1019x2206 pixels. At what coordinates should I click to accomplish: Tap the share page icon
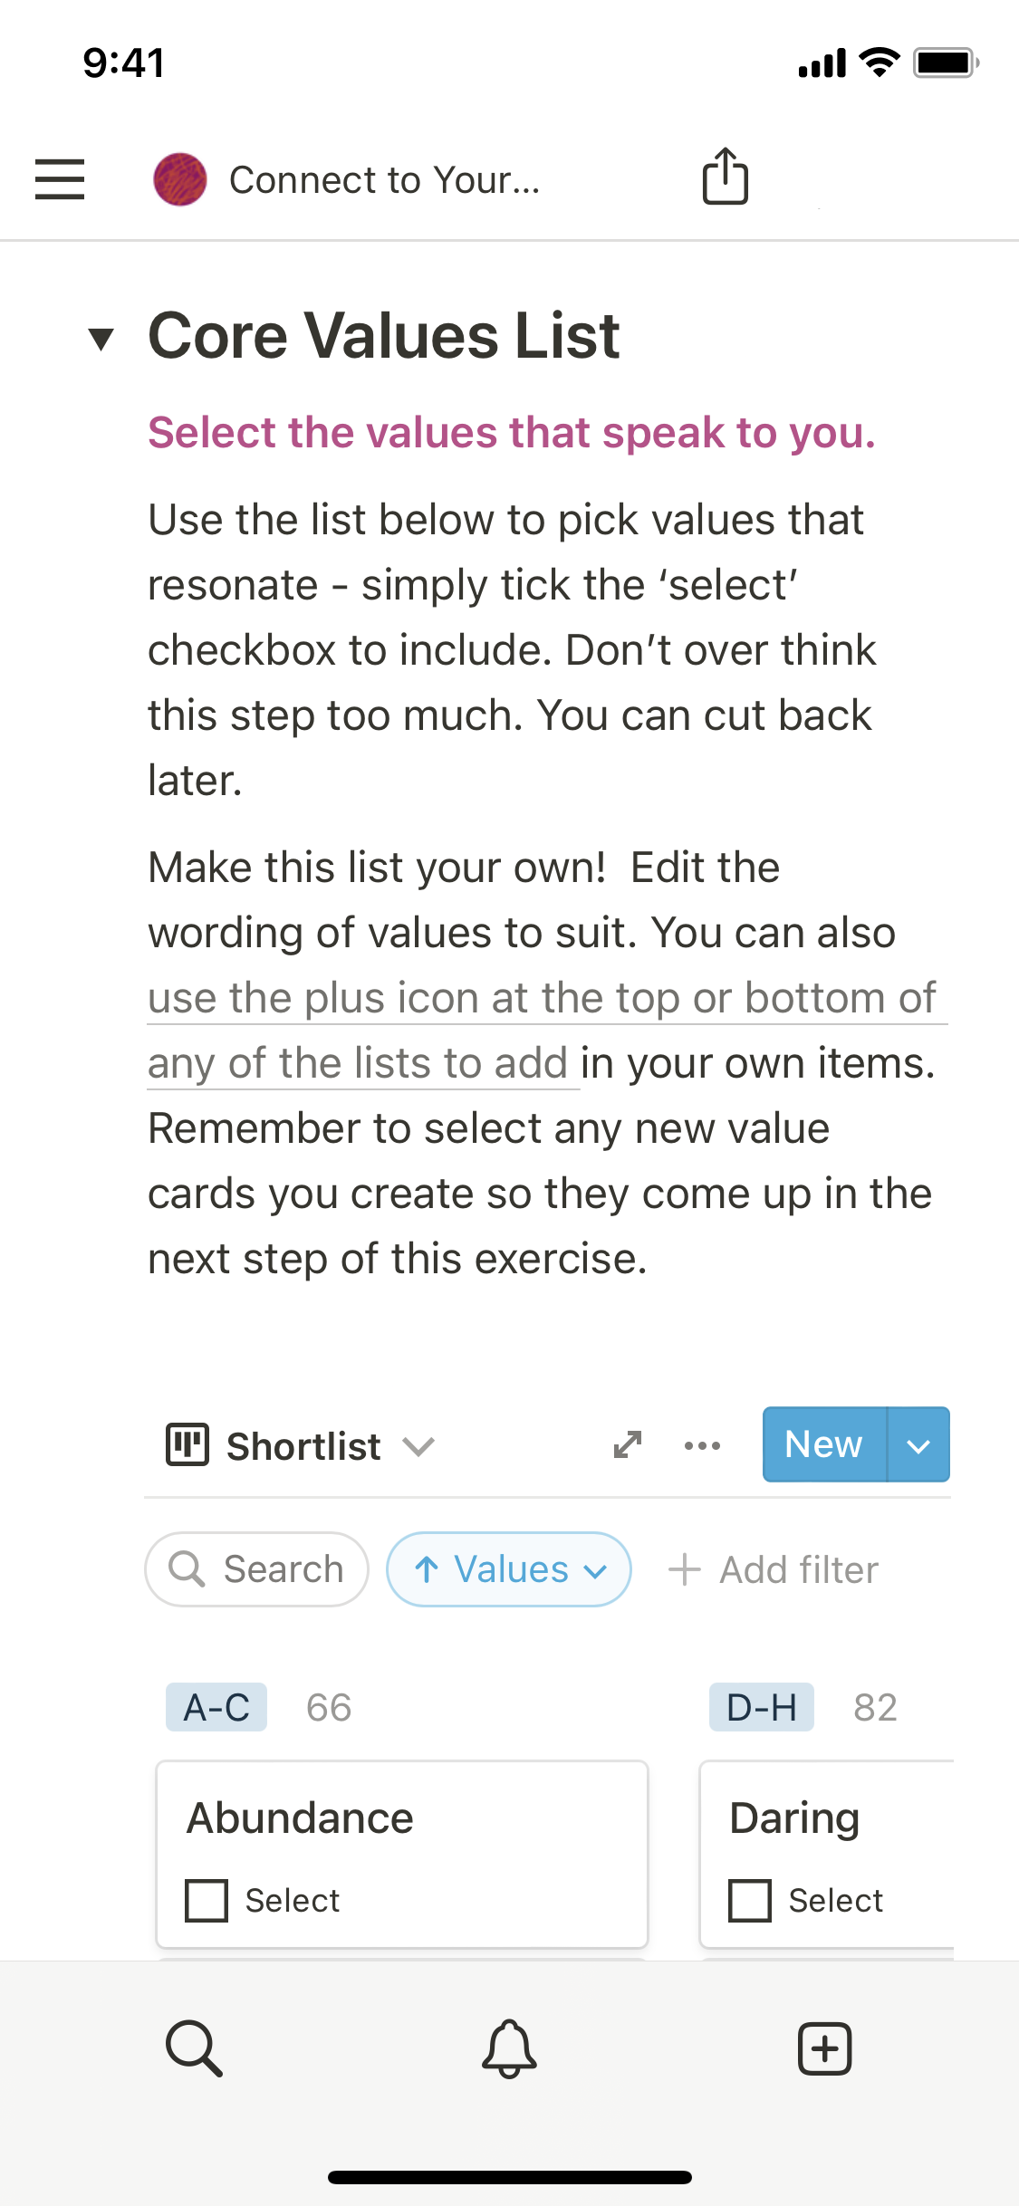[x=726, y=177]
